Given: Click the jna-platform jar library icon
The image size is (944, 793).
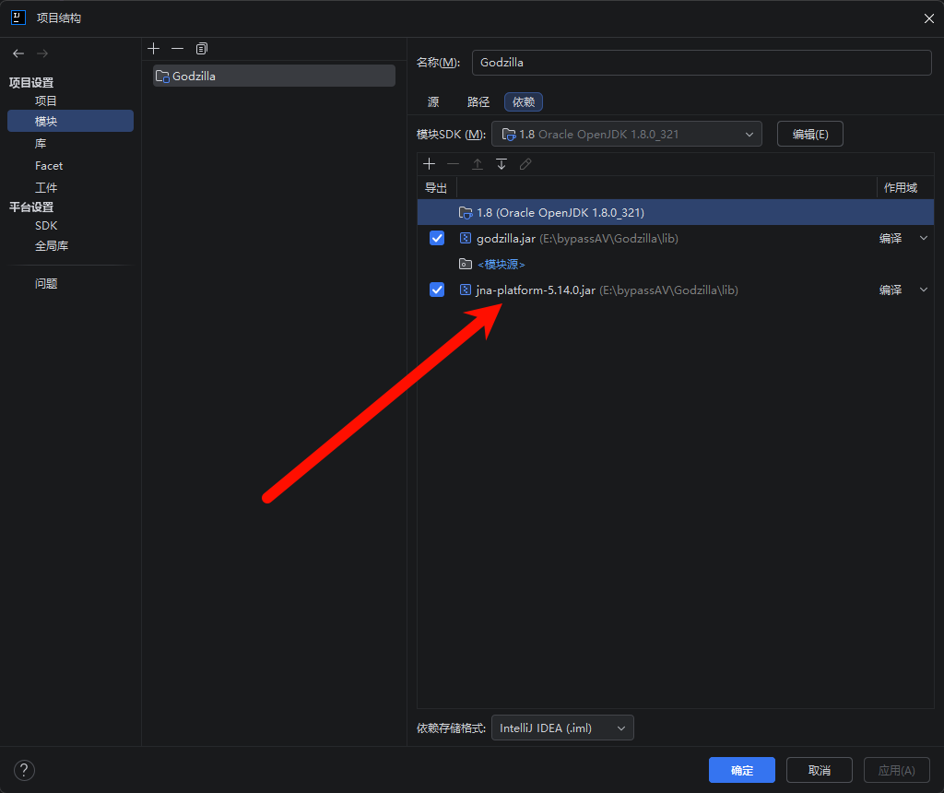Looking at the screenshot, I should click(466, 290).
